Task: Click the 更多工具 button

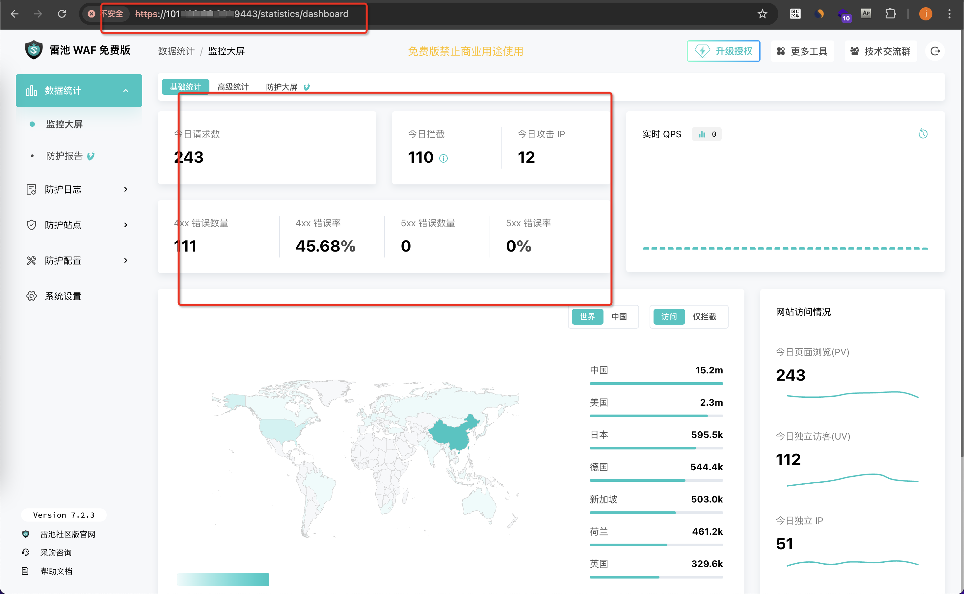Action: point(802,51)
